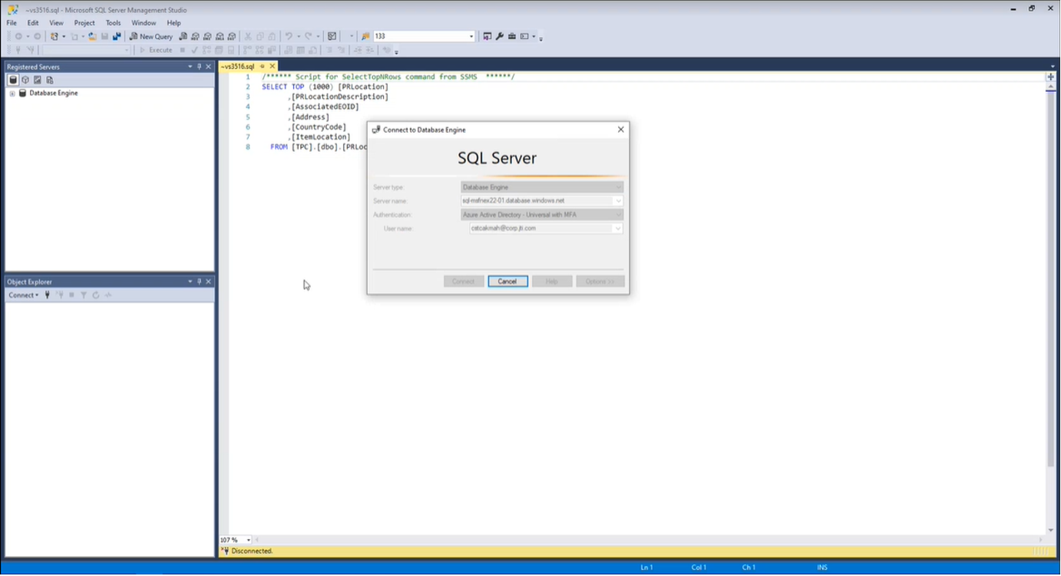Select Reporting Services icon in Registered Servers toolbar
Viewport: 1061px width, 576px height.
(x=38, y=80)
